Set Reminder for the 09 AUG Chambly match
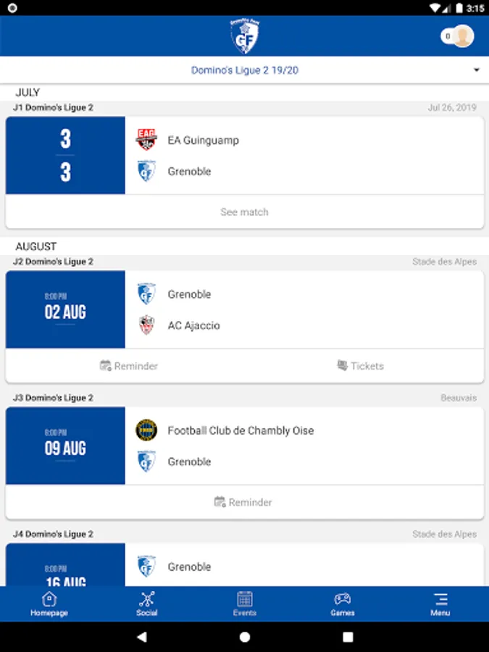This screenshot has width=489, height=652. (244, 502)
